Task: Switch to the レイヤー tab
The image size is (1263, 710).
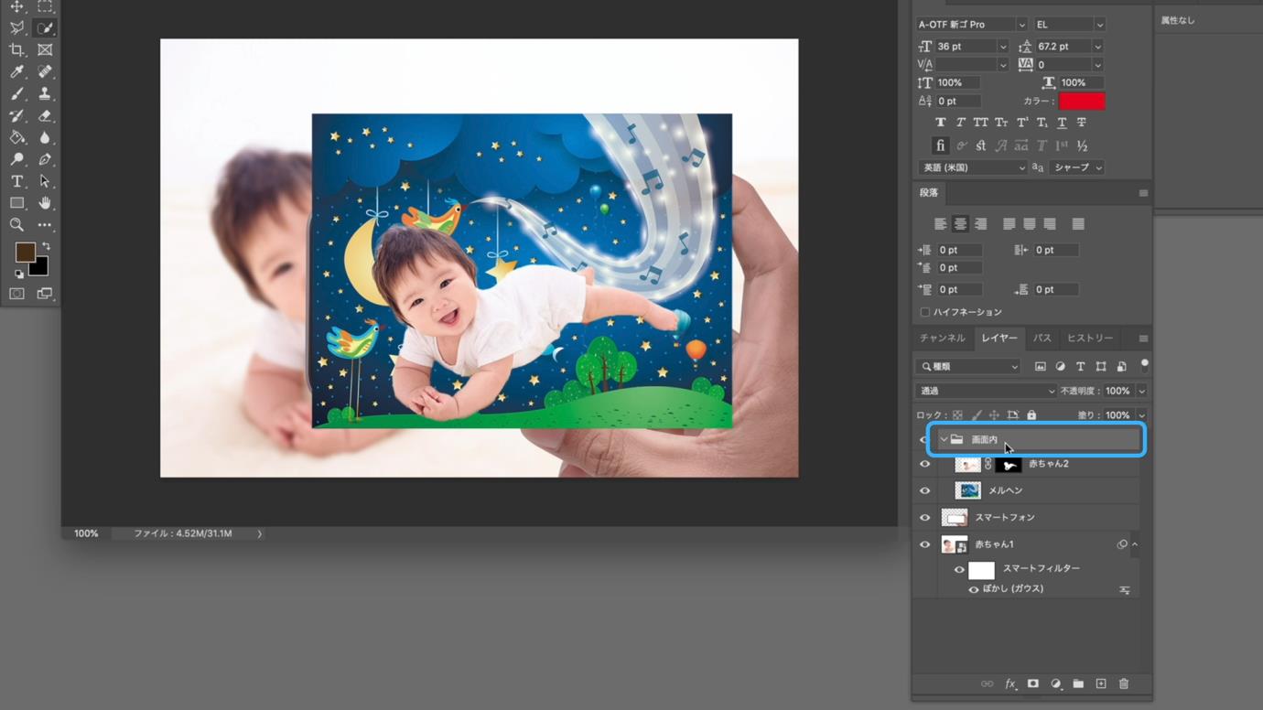Action: tap(999, 339)
